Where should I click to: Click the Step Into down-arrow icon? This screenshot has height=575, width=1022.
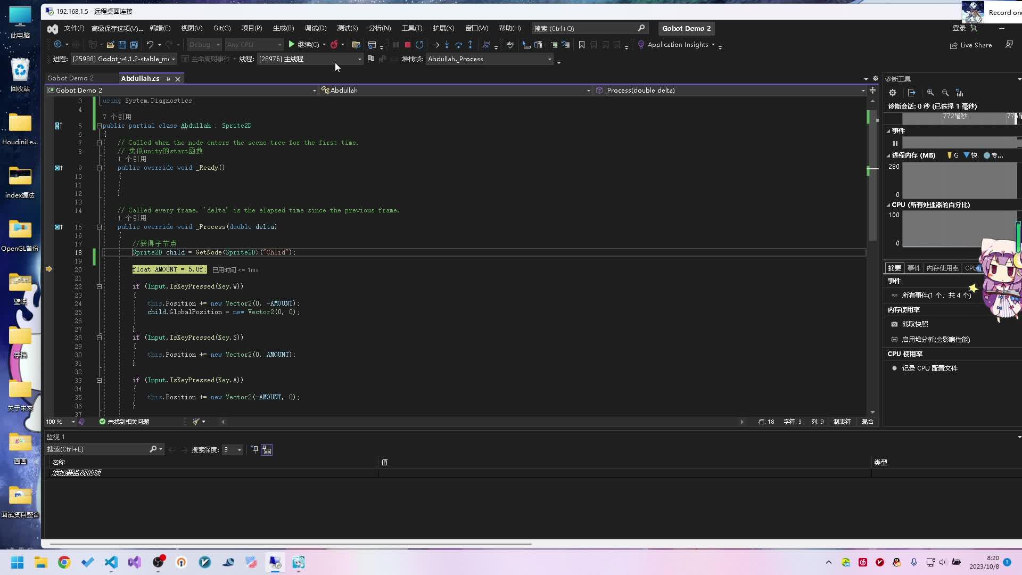(x=447, y=45)
